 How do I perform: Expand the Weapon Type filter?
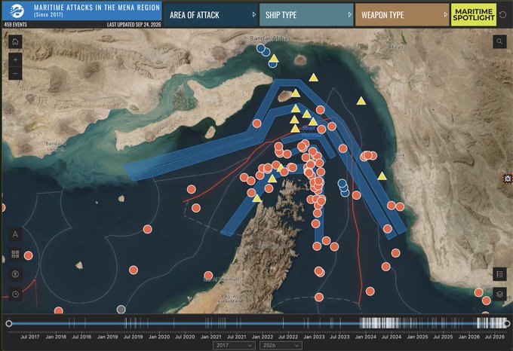(402, 15)
